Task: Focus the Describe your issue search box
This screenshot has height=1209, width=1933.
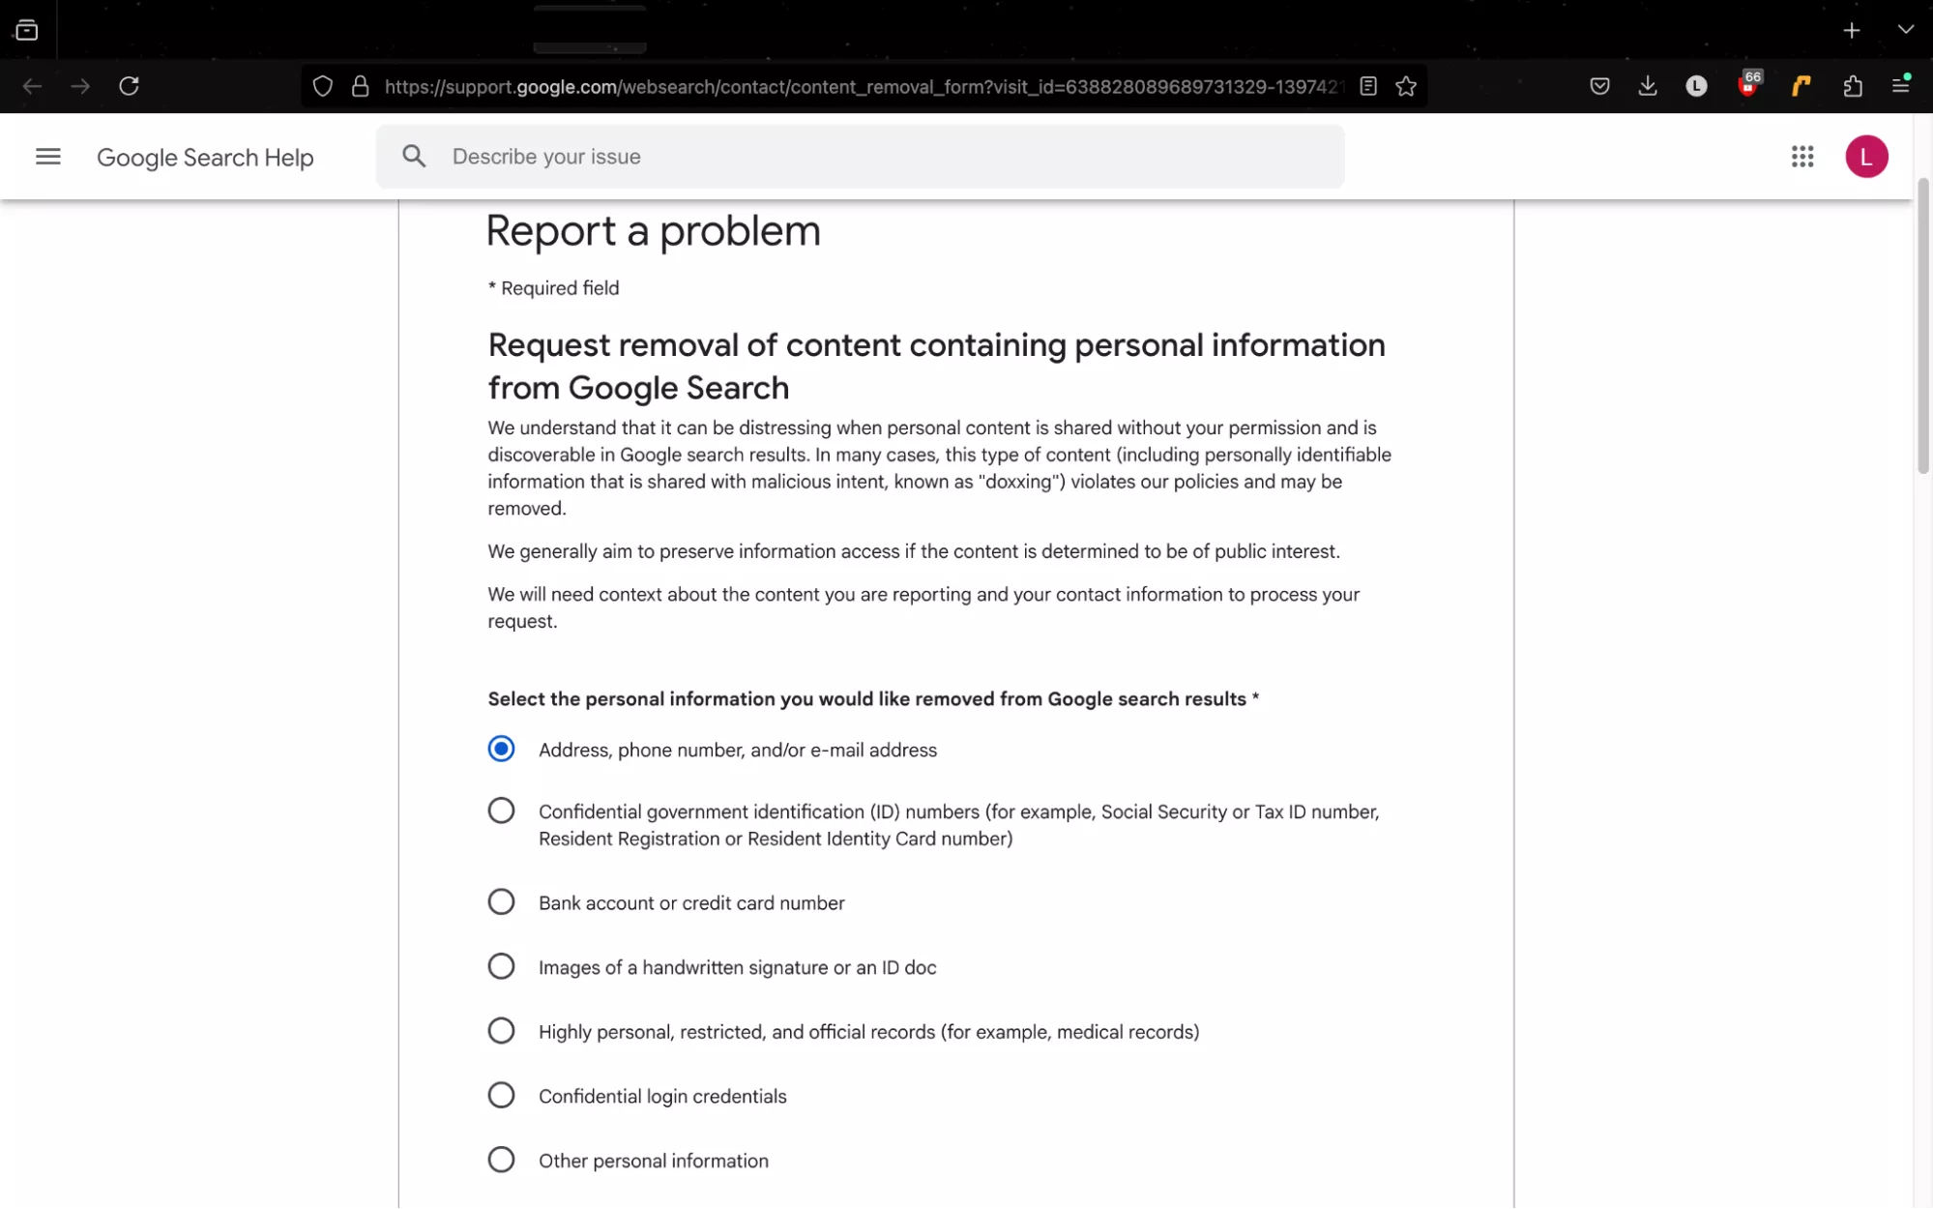Action: click(870, 157)
